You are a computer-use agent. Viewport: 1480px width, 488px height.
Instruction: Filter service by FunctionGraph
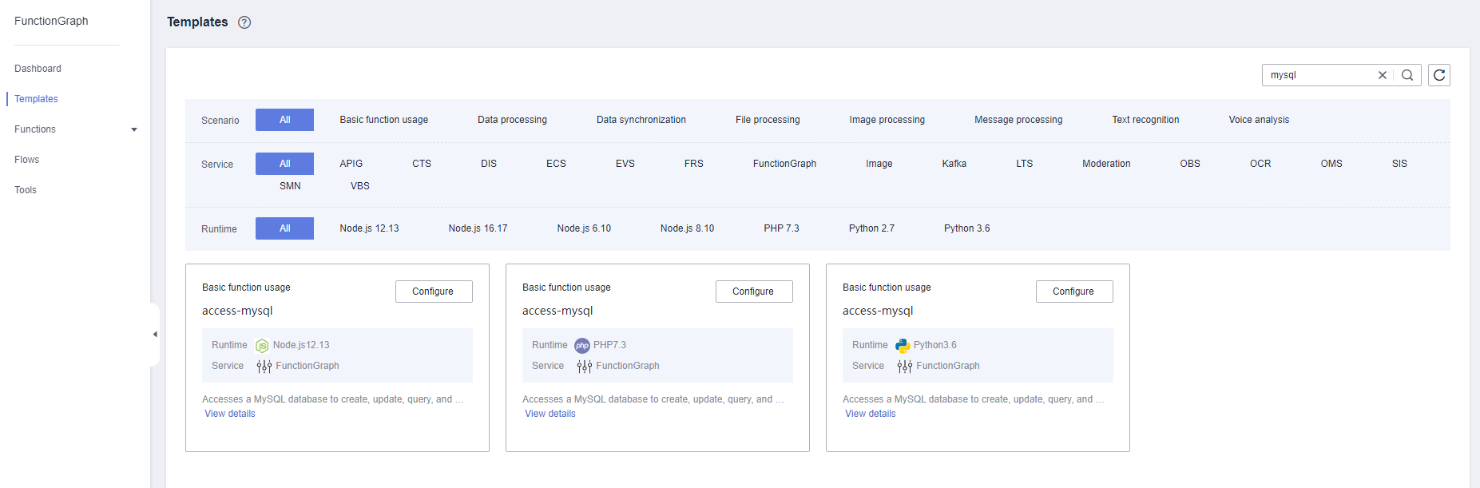784,164
